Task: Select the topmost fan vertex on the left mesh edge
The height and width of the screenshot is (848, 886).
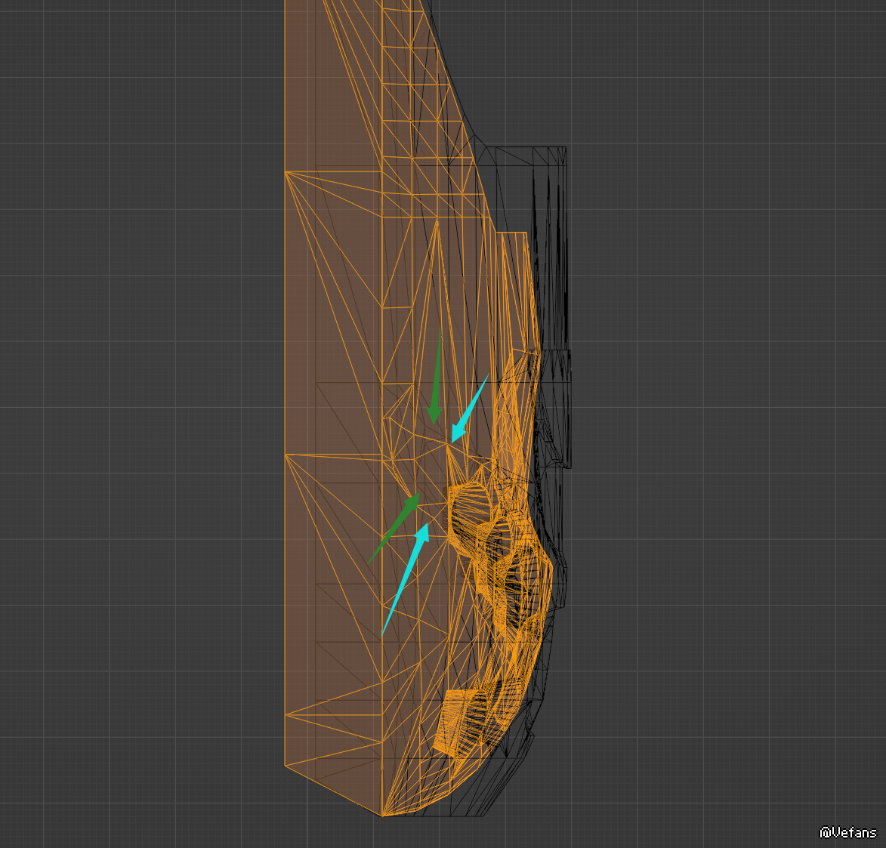Action: pyautogui.click(x=285, y=171)
